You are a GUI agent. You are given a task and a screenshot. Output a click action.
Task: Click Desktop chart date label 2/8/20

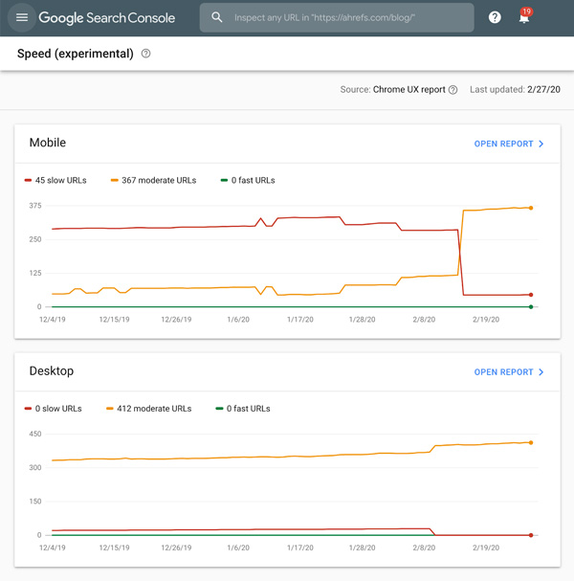424,547
